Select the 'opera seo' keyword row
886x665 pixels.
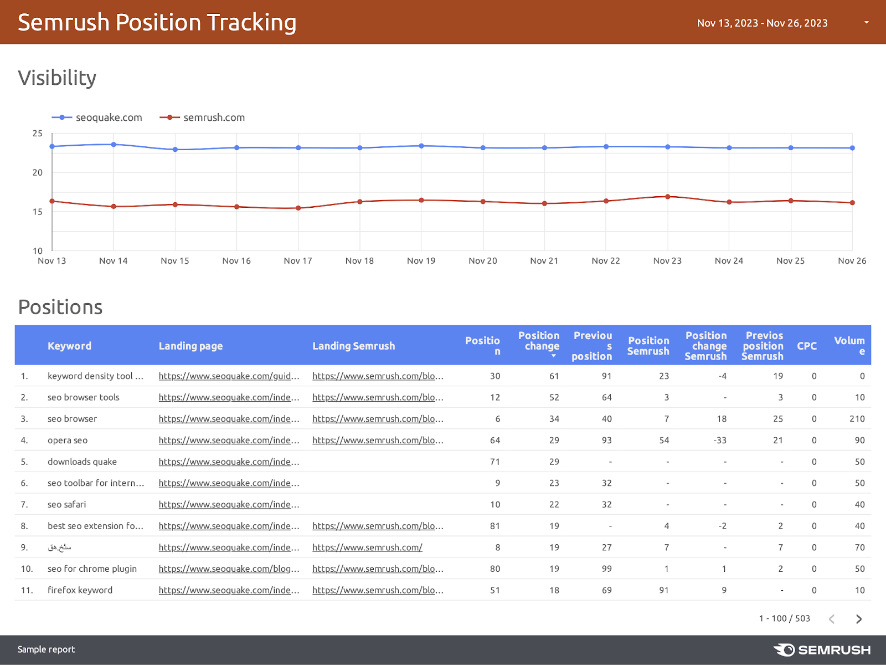point(68,441)
